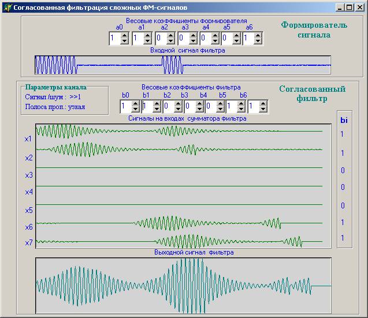Click the 'Согласованный фильтр' heading
This screenshot has height=318, width=368.
point(312,93)
